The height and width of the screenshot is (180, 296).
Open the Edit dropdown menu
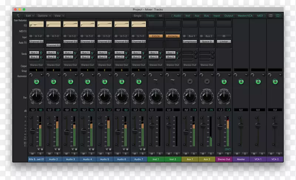(x=30, y=16)
